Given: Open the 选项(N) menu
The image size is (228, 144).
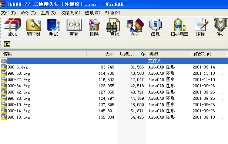Looking at the screenshot, I should (x=93, y=13).
